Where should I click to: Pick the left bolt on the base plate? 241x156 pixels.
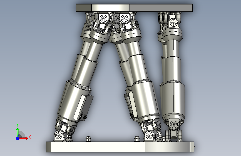[x=88, y=139]
